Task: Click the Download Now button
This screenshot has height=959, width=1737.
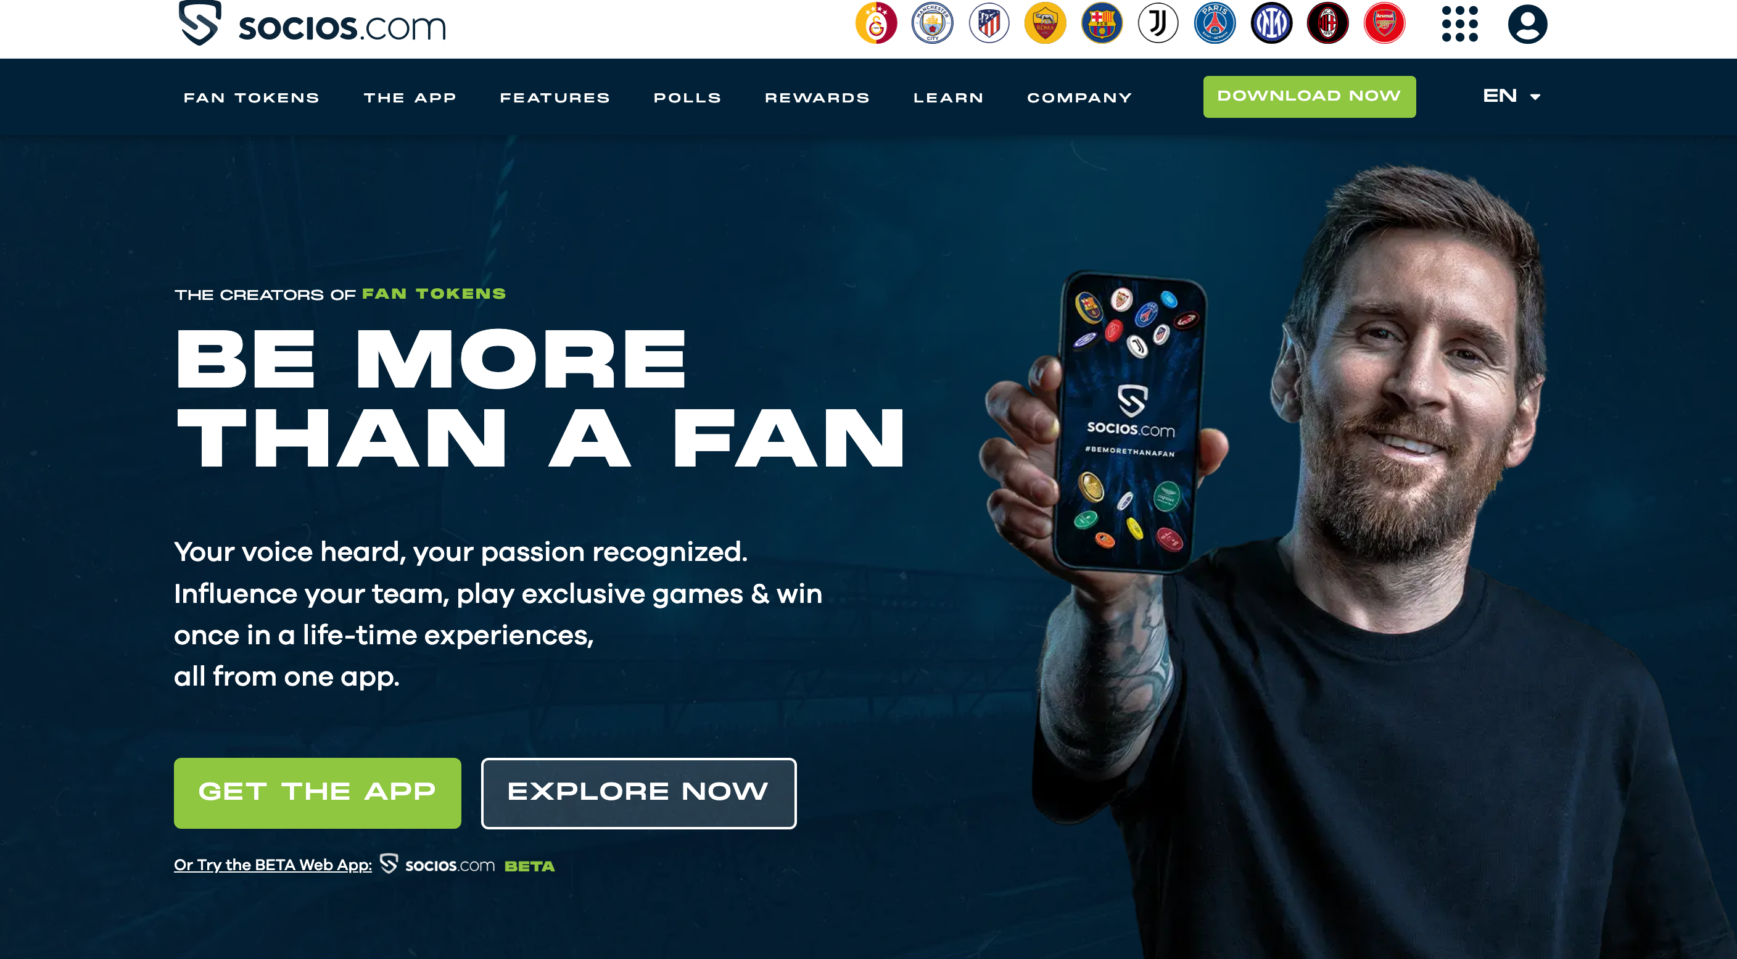Action: tap(1310, 96)
